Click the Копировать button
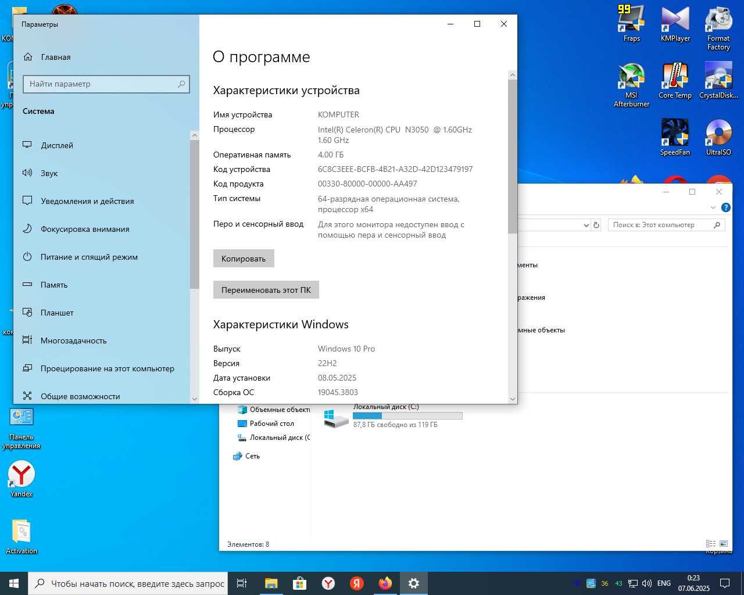This screenshot has width=744, height=595. point(244,259)
